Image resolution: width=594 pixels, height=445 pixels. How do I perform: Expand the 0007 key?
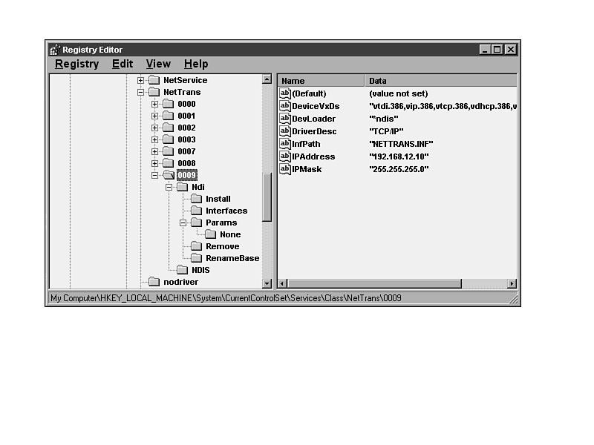(155, 151)
